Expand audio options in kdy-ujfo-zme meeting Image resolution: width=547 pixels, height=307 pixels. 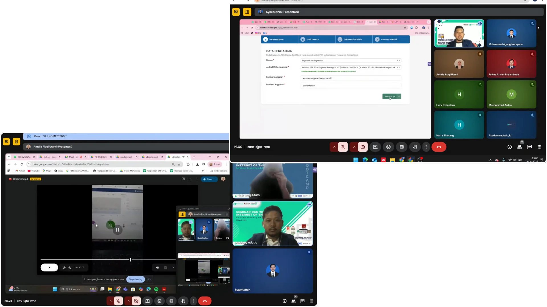point(111,301)
